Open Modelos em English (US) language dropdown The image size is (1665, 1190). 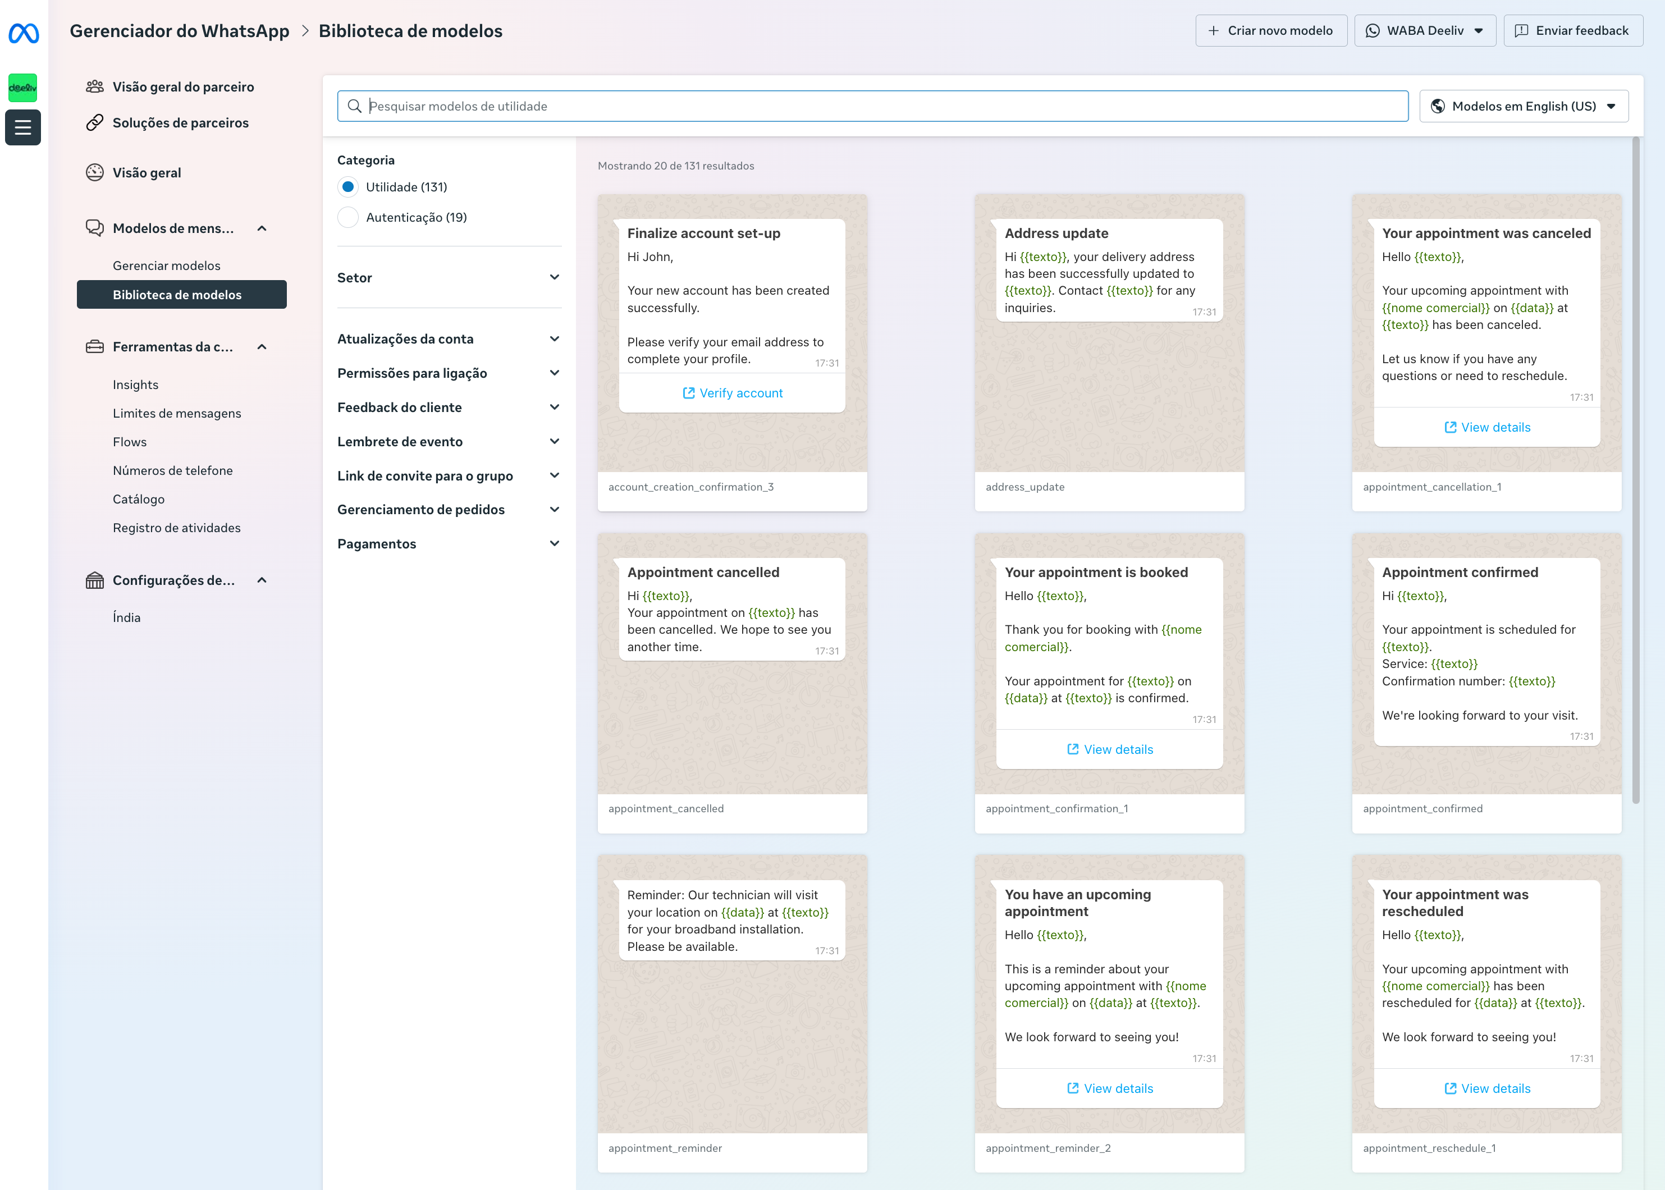click(1523, 106)
